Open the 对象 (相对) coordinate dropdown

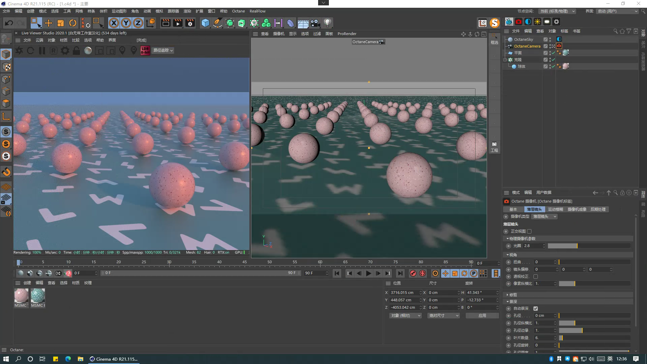[405, 316]
